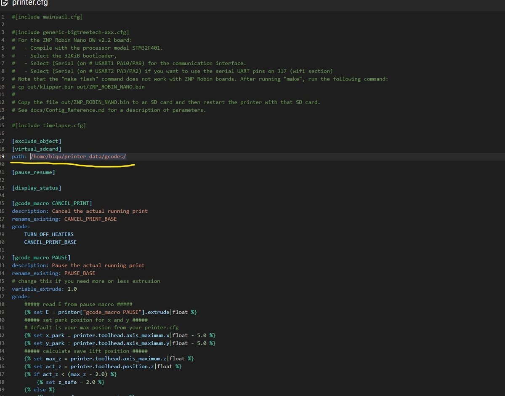Click the 'Copy the file out/ZNP_ROBIN_NANO.bin' comment
The image size is (505, 396).
click(x=166, y=102)
